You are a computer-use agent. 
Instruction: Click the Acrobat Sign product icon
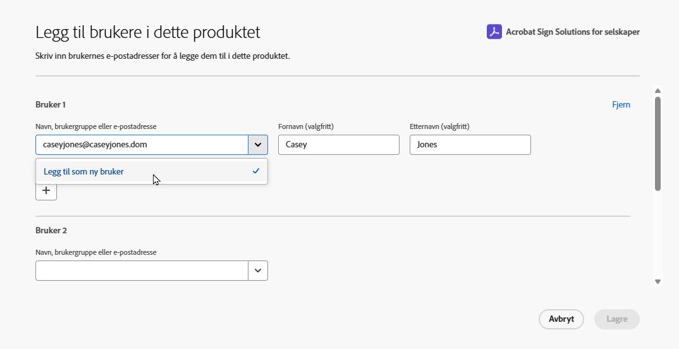click(494, 32)
